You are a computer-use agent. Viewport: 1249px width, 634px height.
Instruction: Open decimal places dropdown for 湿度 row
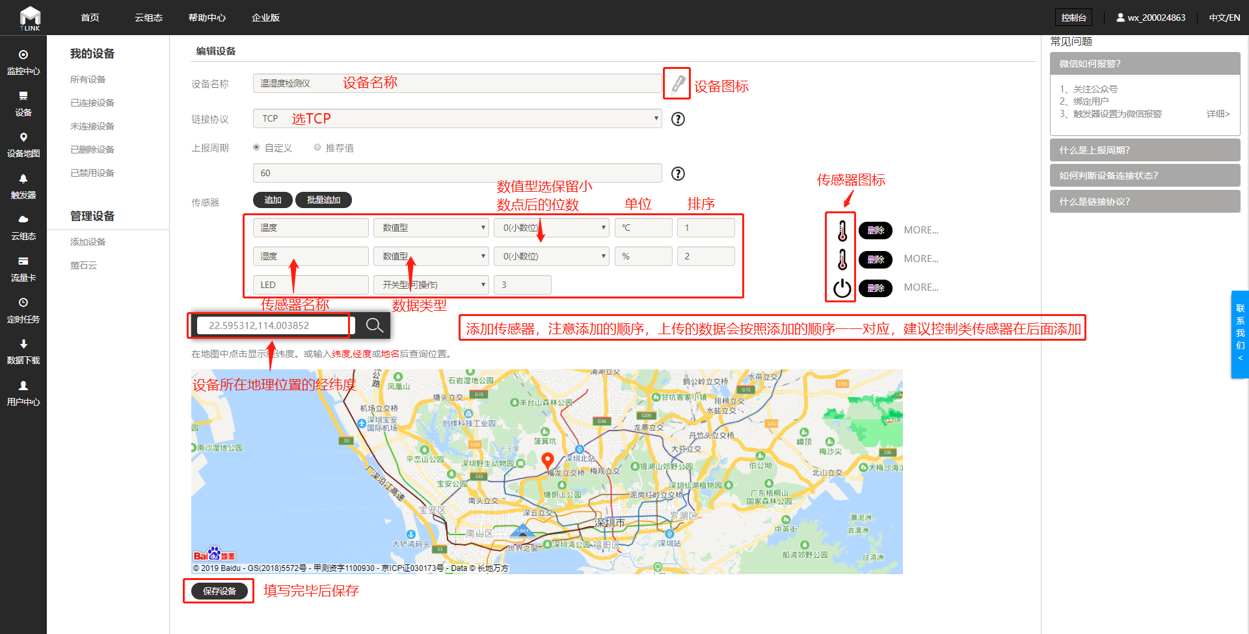coord(552,256)
